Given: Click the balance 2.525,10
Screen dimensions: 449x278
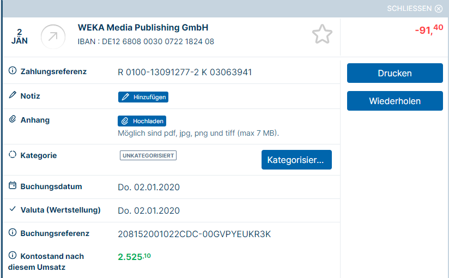Looking at the screenshot, I should tap(134, 257).
